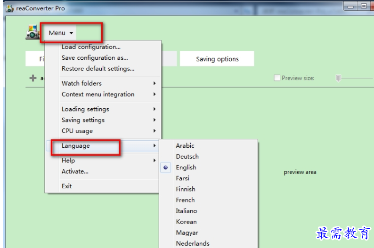Choose Load configuration... from menu
The image size is (374, 248).
point(91,47)
